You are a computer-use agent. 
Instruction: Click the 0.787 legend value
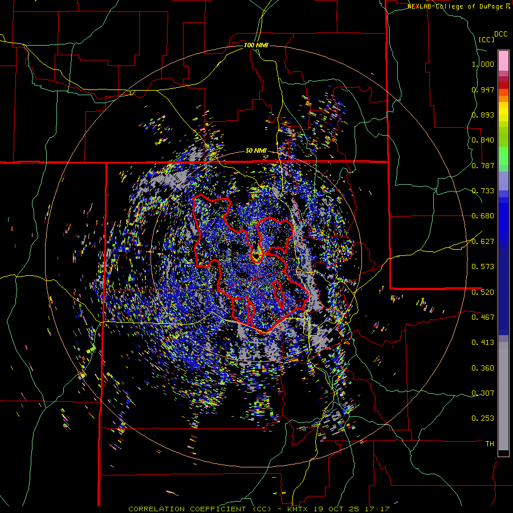point(483,165)
